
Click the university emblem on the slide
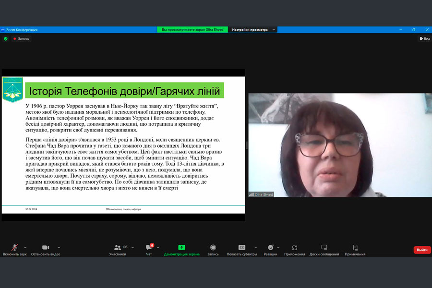click(12, 90)
